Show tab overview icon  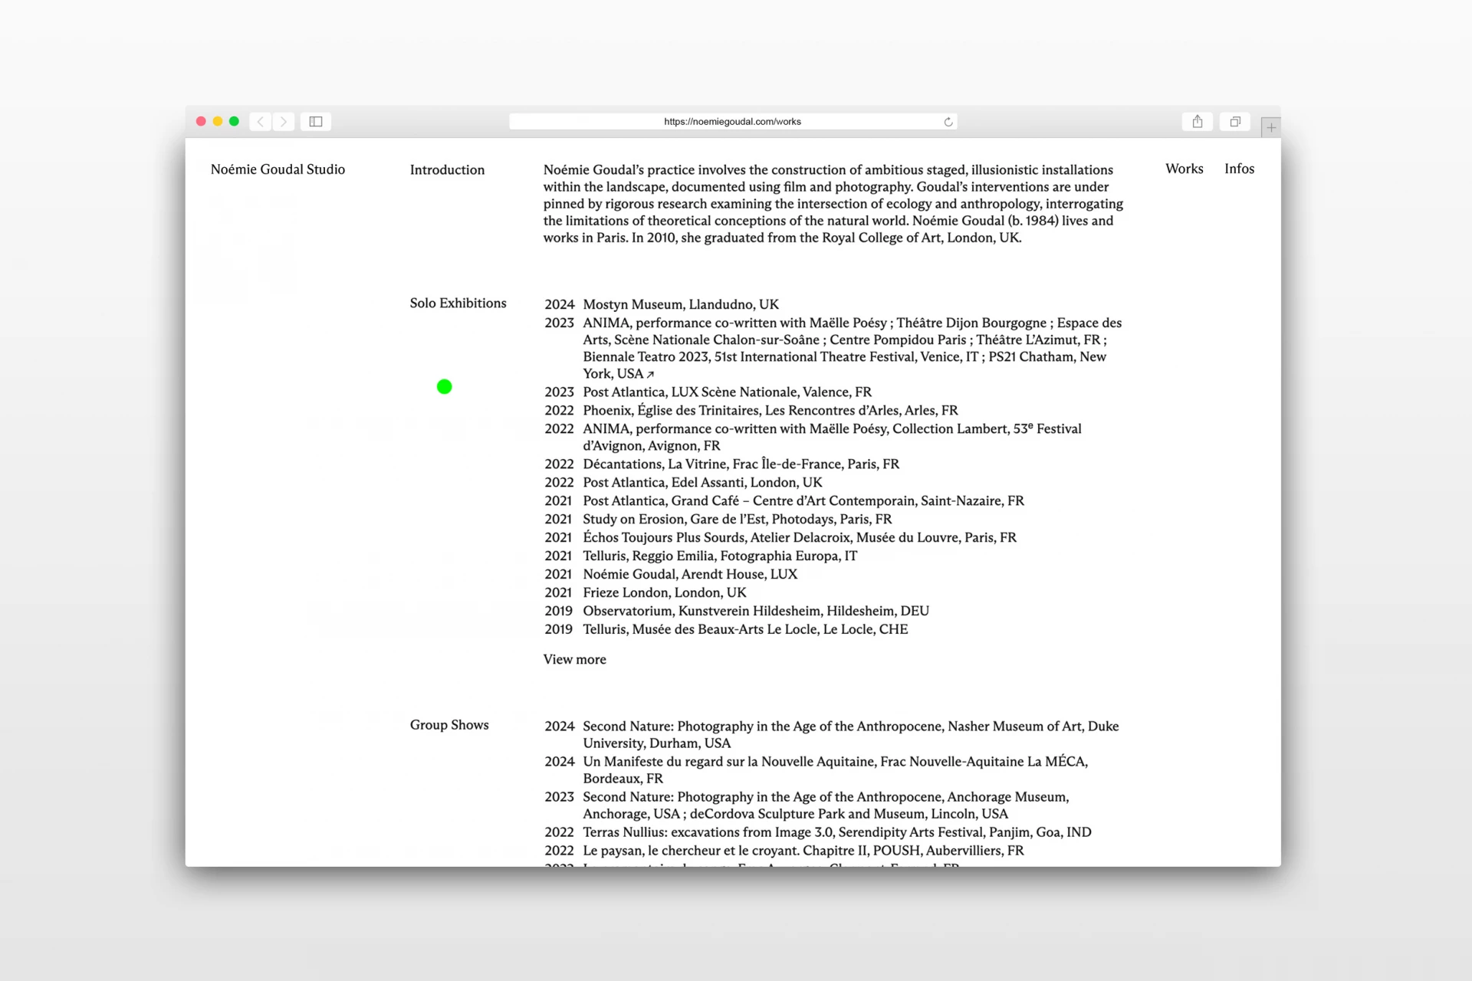click(x=1235, y=122)
